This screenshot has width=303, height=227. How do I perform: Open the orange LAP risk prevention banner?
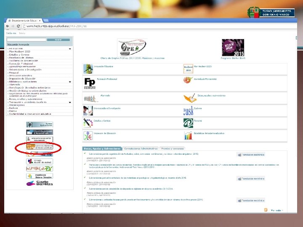coord(40,147)
